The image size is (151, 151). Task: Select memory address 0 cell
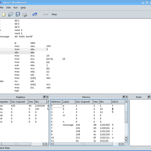click(56, 106)
